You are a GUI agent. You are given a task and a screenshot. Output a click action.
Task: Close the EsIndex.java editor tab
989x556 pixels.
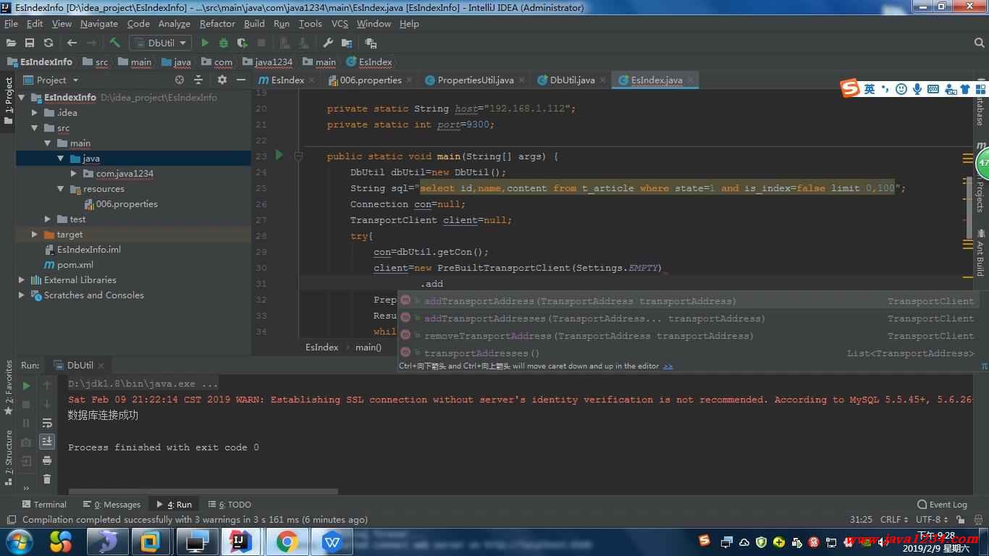pyautogui.click(x=690, y=80)
